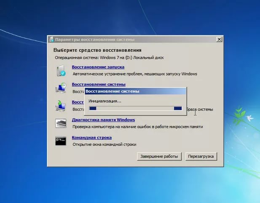The width and height of the screenshot is (260, 203).
Task: Click the Восстановление системы progress dialog title bar
Action: point(135,91)
